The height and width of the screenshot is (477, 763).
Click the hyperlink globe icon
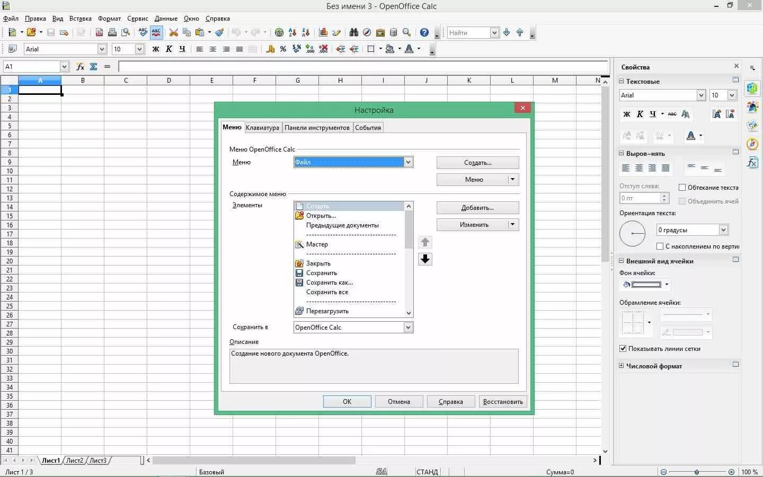[279, 32]
